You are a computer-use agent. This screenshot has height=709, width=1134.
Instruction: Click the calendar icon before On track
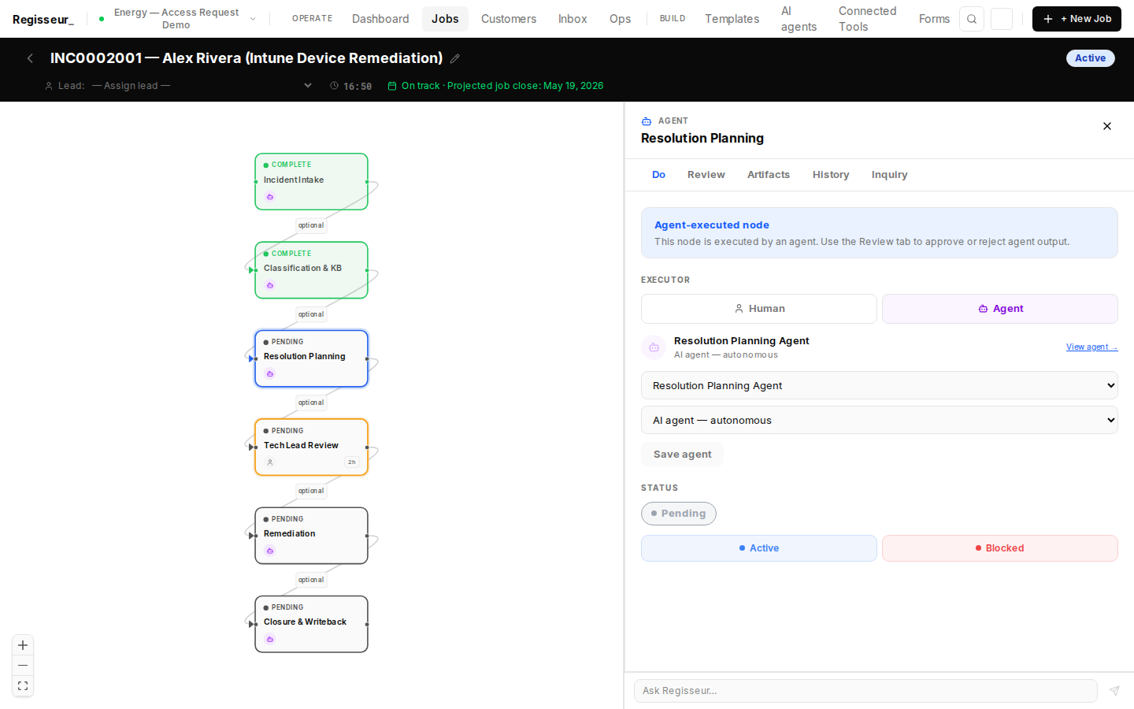pyautogui.click(x=392, y=86)
